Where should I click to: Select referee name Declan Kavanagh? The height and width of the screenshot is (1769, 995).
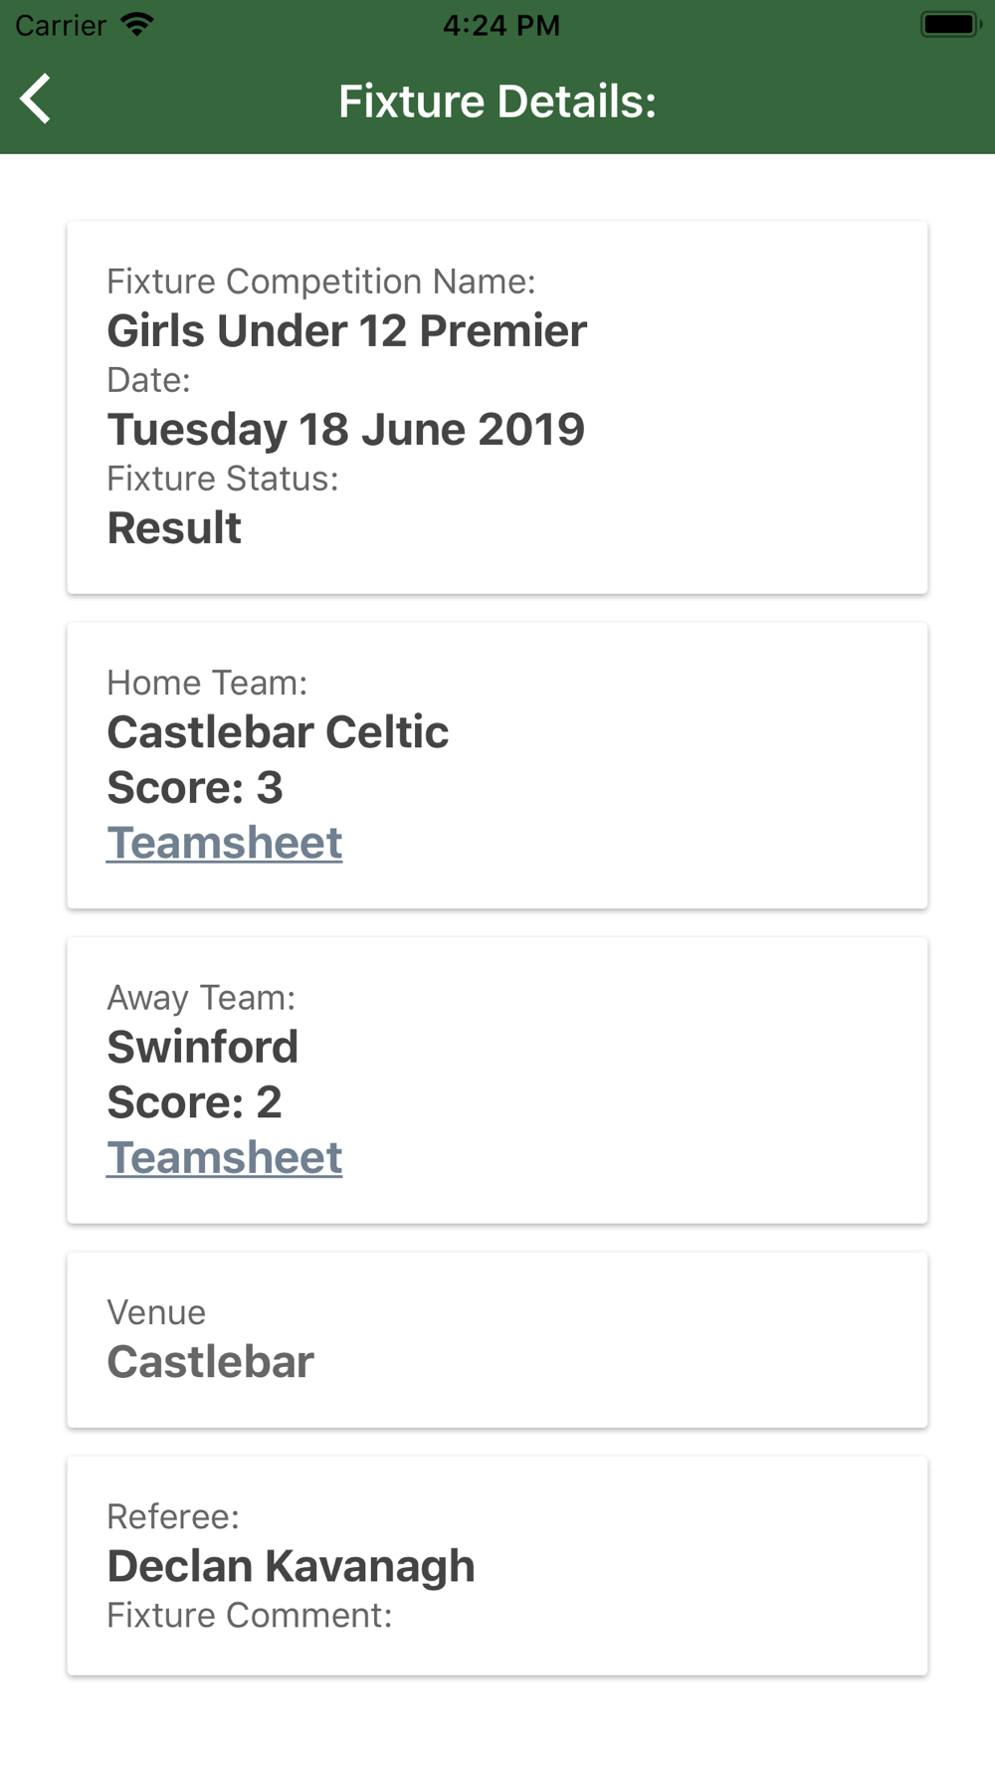point(291,1566)
